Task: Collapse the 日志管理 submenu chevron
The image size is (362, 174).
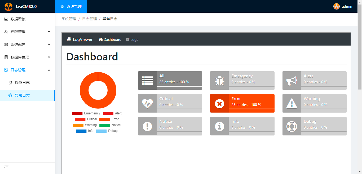Action: (49, 70)
